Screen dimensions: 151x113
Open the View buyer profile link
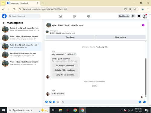point(101,47)
